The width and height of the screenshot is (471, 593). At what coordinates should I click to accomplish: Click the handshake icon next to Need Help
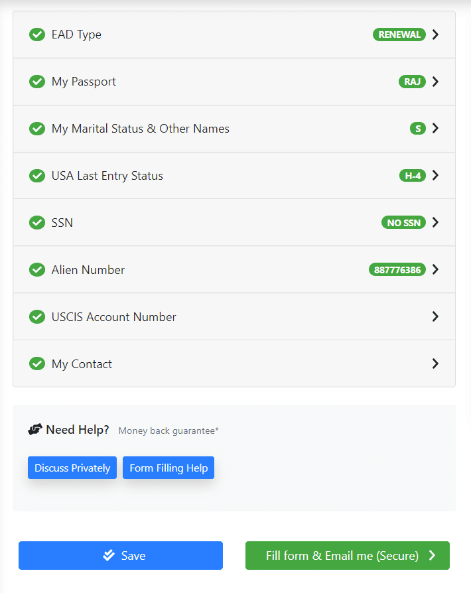tap(35, 428)
